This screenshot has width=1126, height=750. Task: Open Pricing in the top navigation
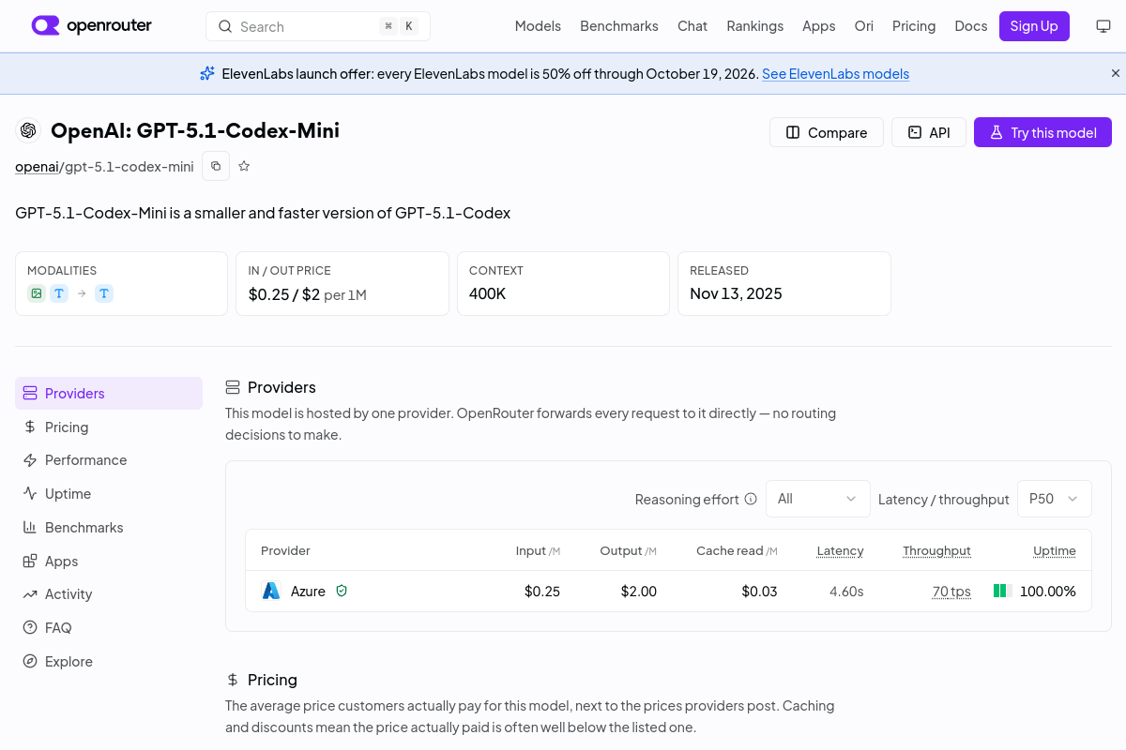[x=914, y=26]
